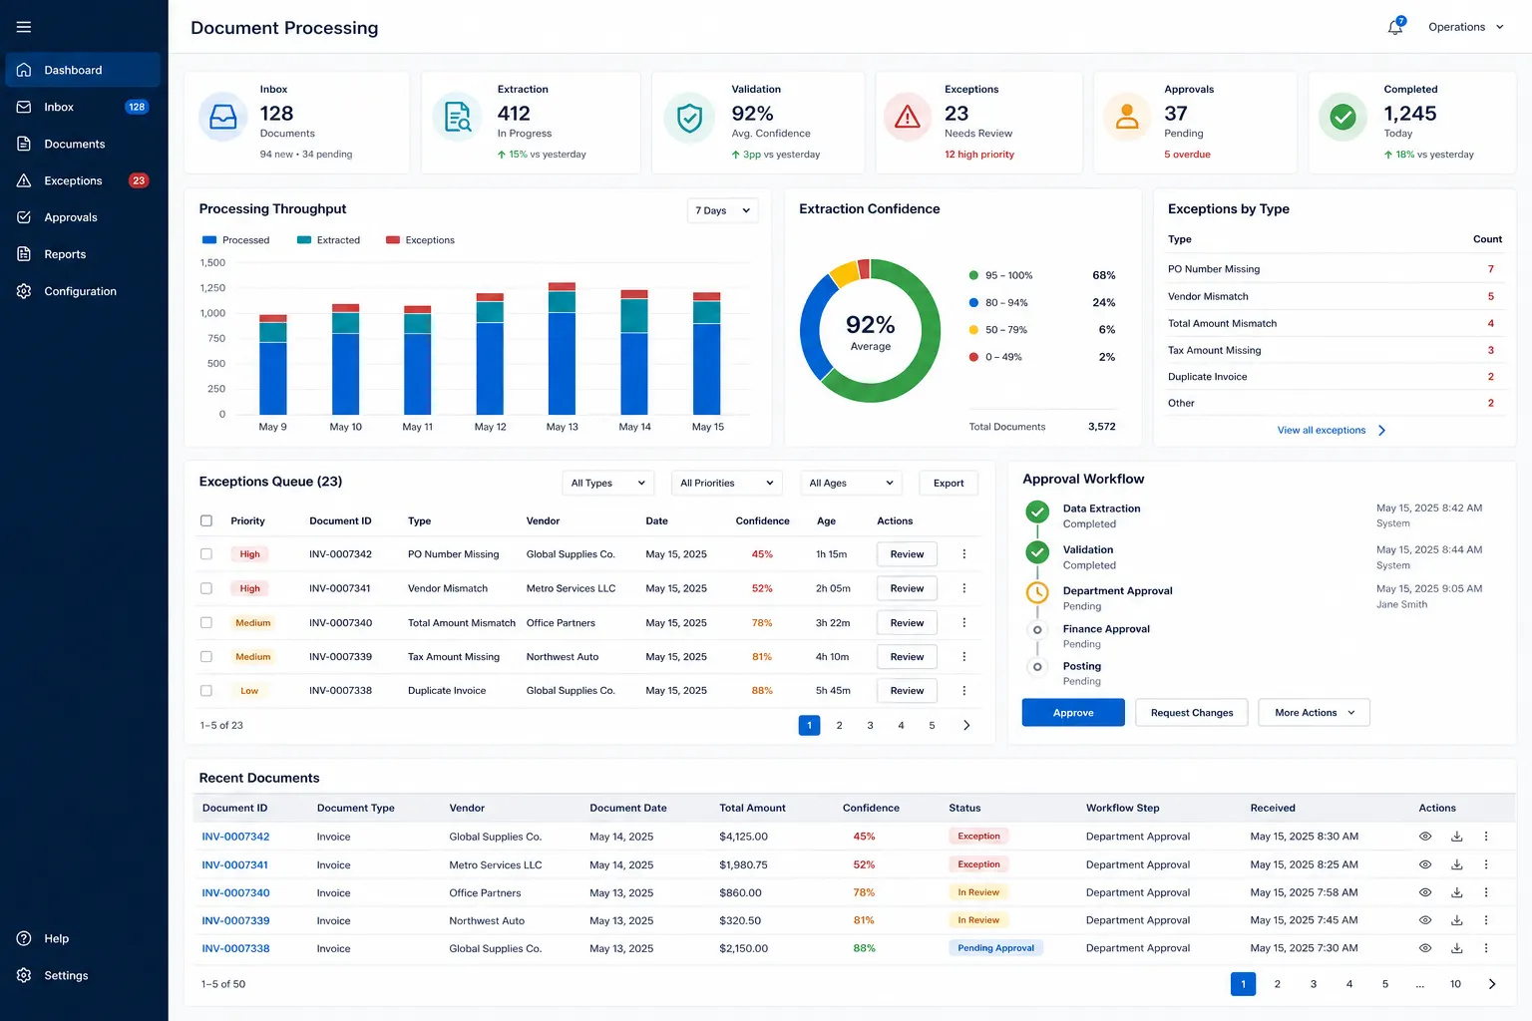
Task: Click the 92% Average confidence donut chart
Action: pyautogui.click(x=870, y=331)
